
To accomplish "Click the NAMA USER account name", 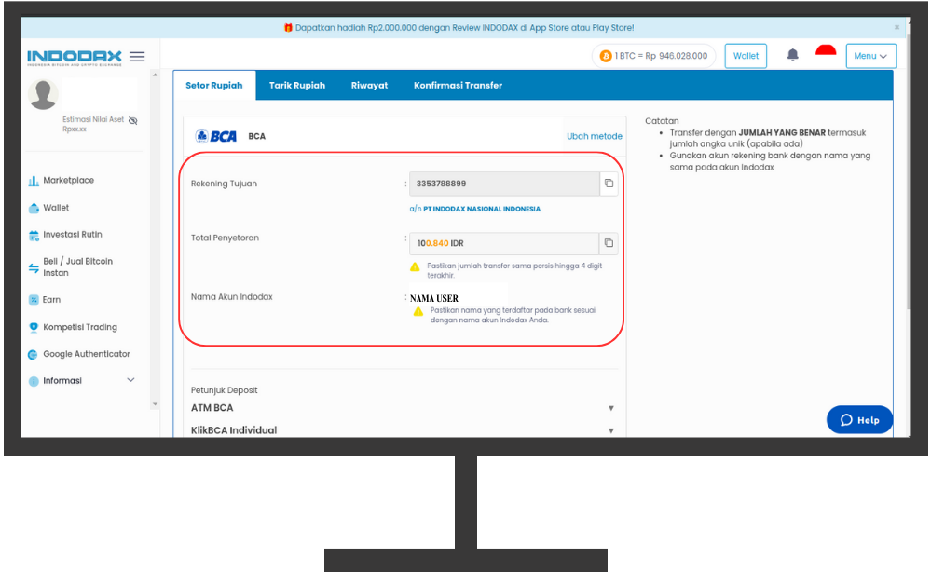I will [x=434, y=298].
